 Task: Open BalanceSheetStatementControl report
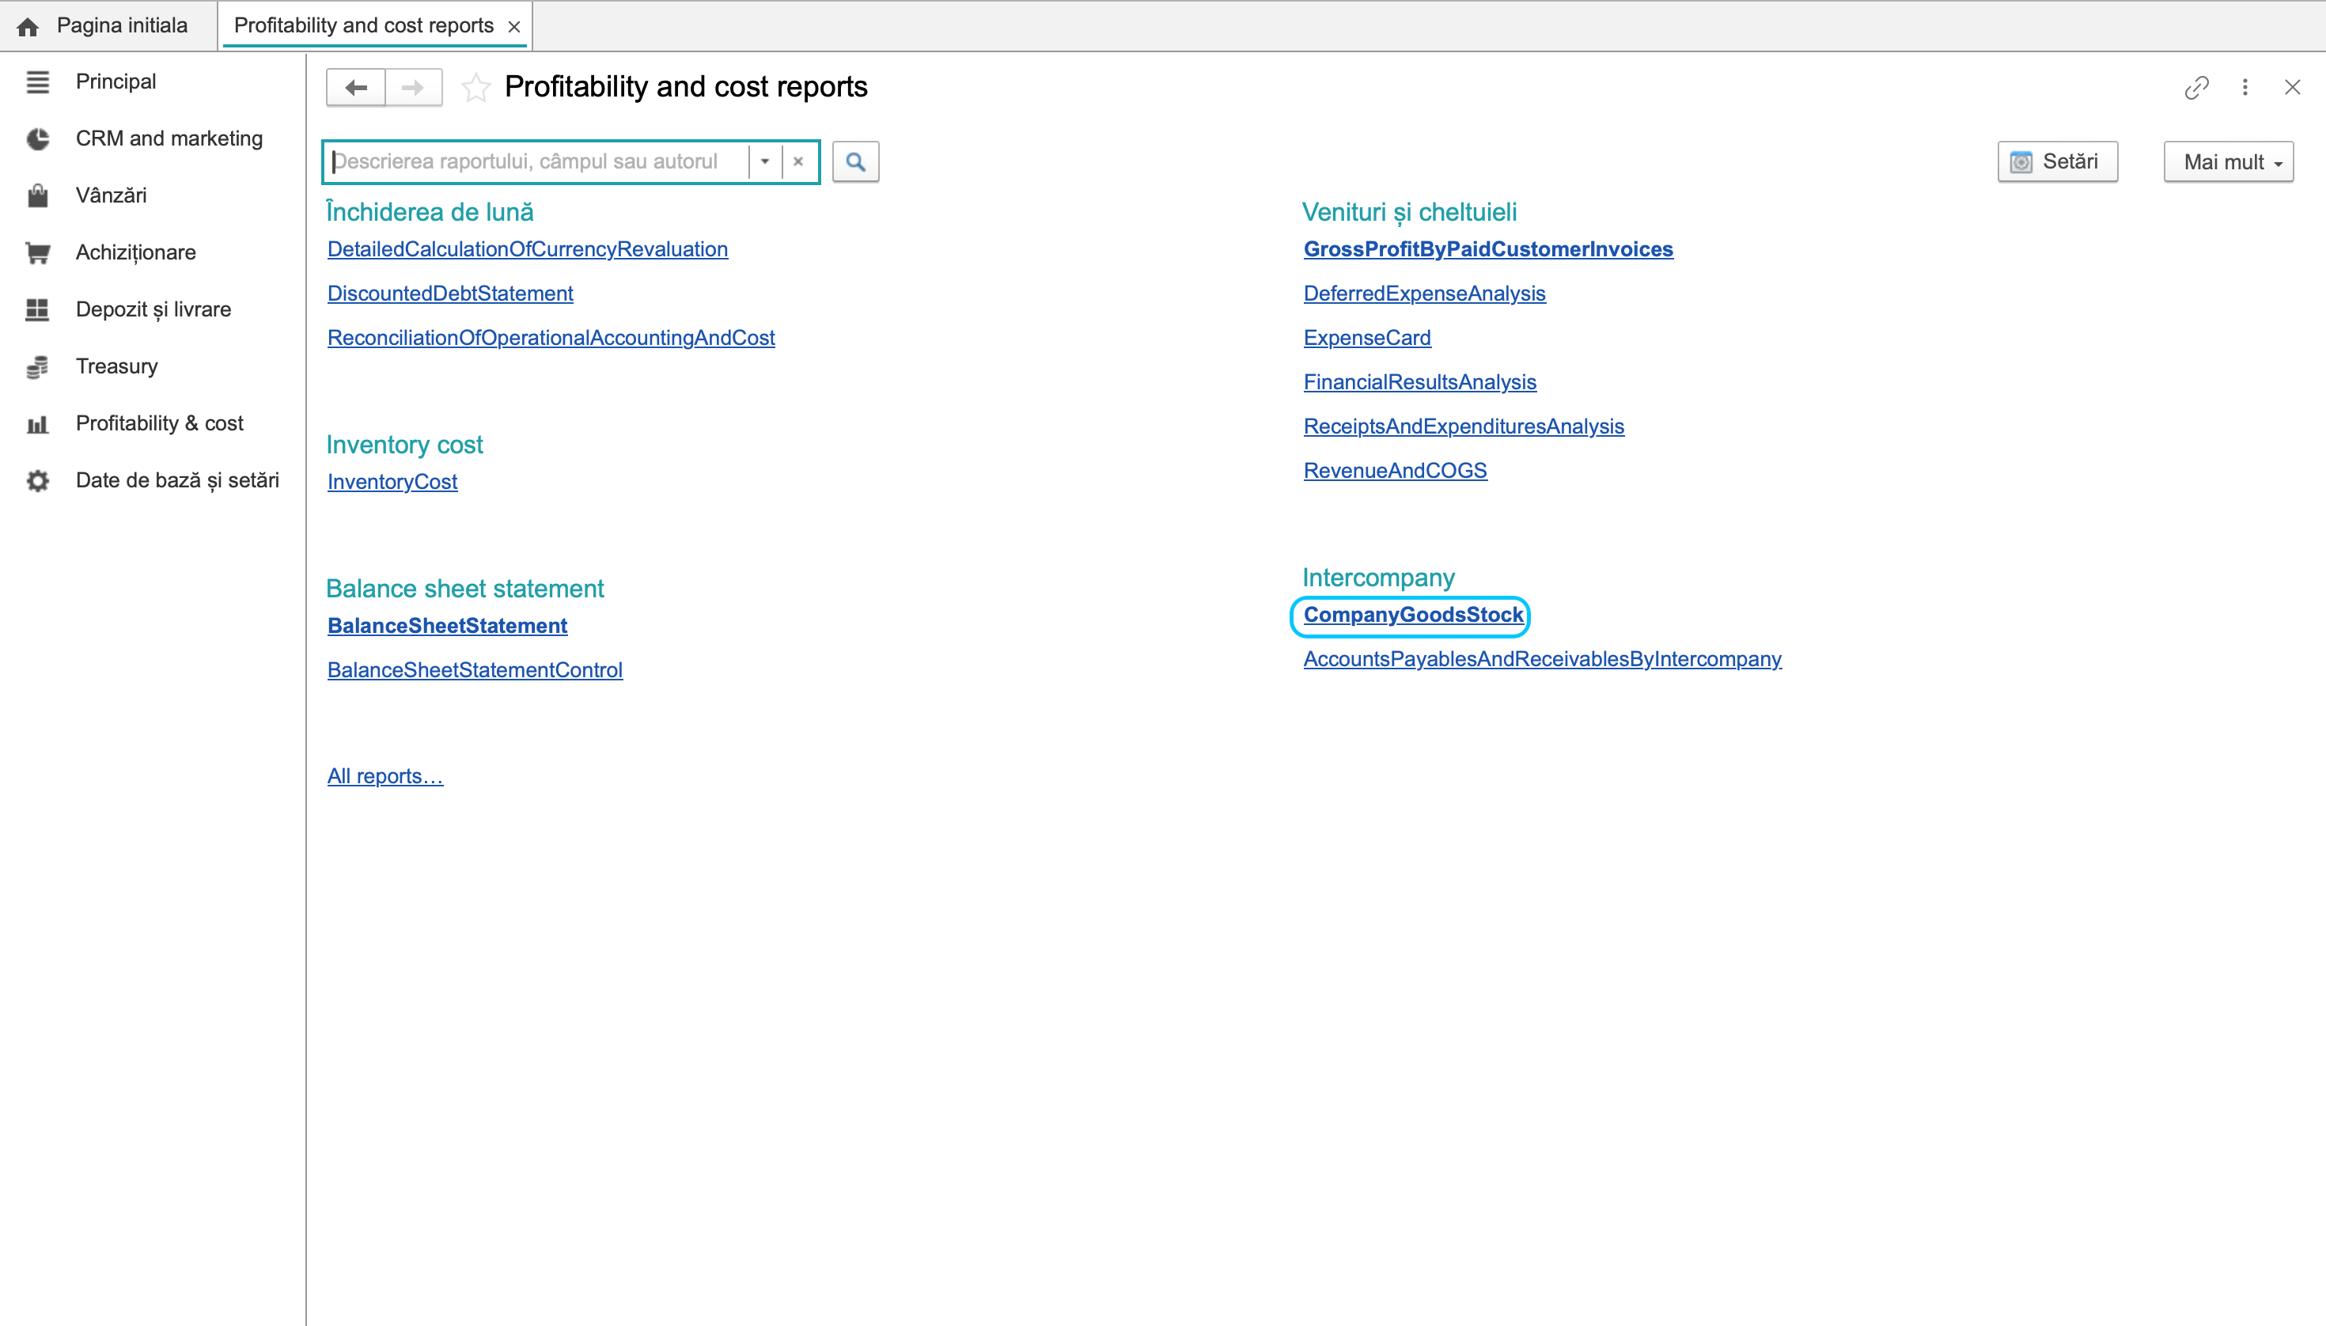(x=475, y=670)
